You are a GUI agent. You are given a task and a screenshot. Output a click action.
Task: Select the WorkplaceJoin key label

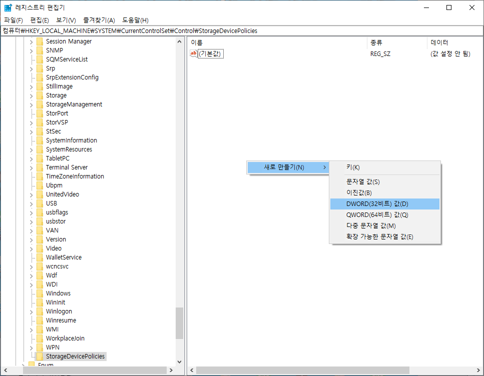click(65, 338)
